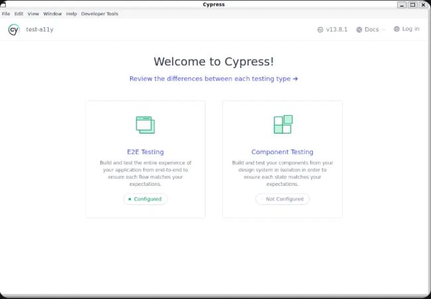This screenshot has width=431, height=299.
Task: Open the Help menu
Action: point(71,14)
